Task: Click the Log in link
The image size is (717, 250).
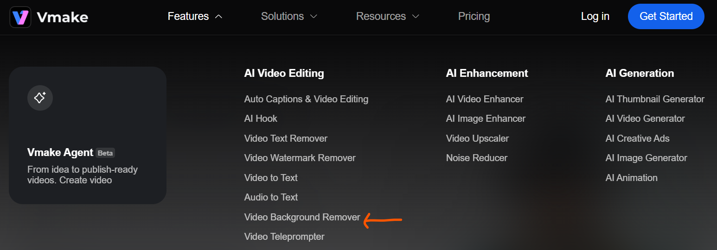Action: tap(595, 17)
